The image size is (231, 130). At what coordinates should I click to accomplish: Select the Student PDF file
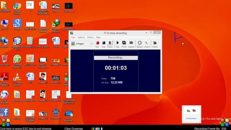click(x=56, y=96)
